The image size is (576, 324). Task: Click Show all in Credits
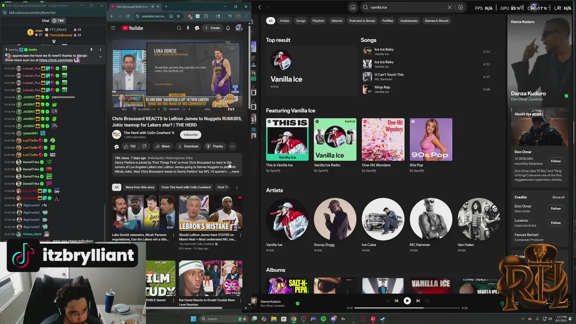tap(558, 197)
